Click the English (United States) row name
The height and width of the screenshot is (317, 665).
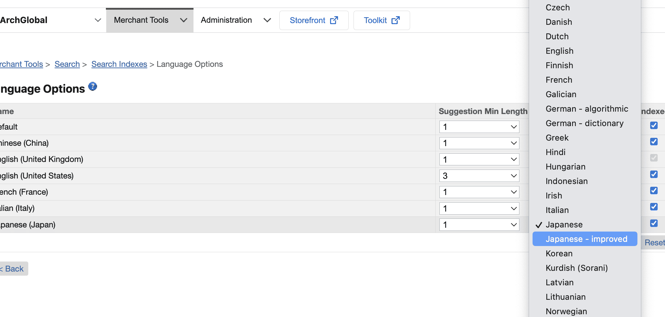click(x=37, y=176)
